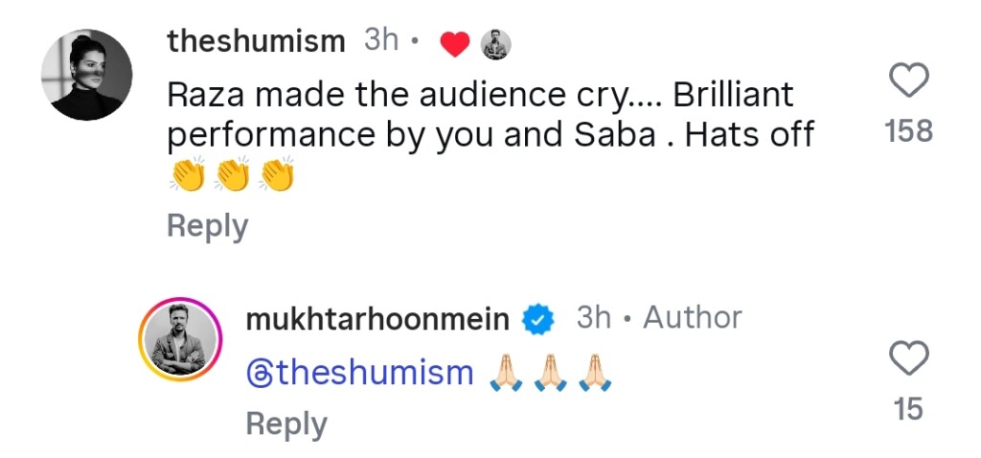Click the Author label
This screenshot has height=458, width=981.
coord(692,318)
